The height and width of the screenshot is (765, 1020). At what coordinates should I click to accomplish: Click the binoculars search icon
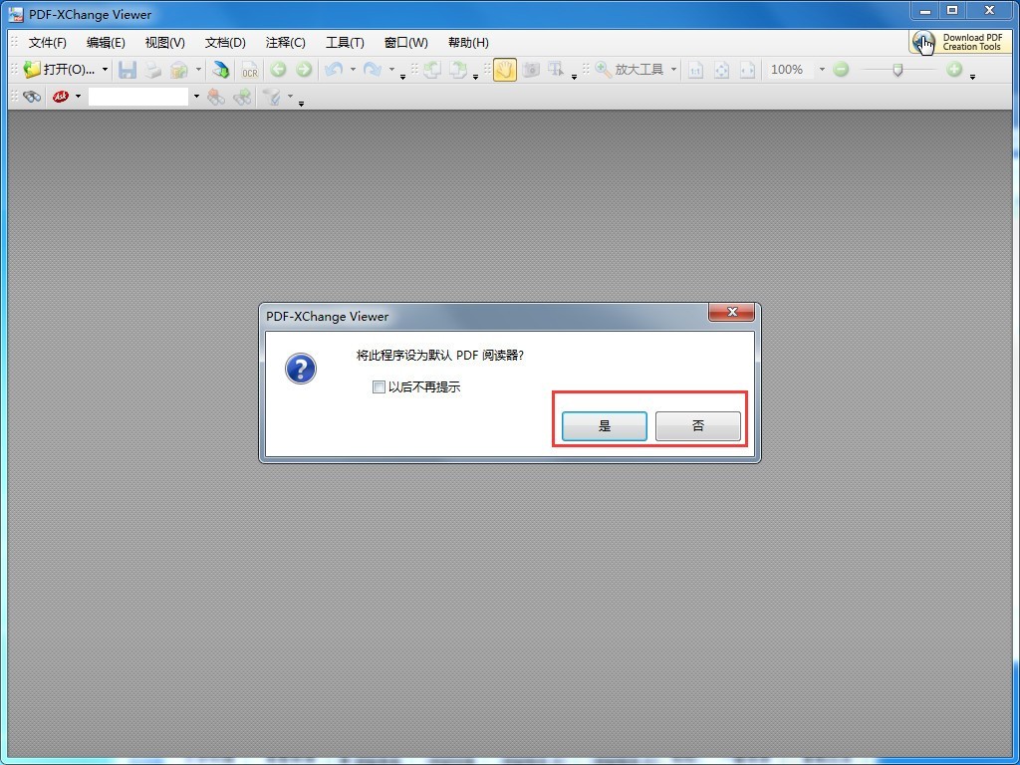point(32,97)
